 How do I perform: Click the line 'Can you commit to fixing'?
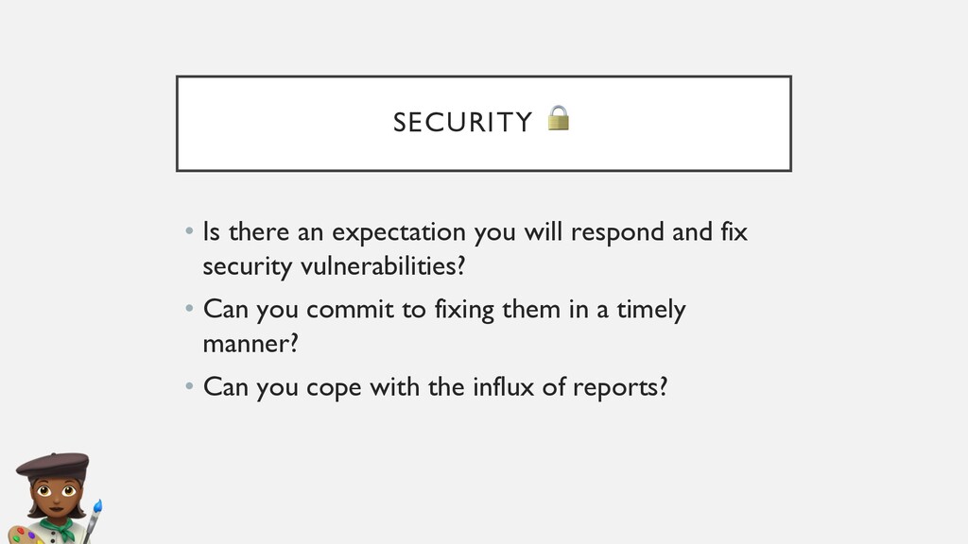tap(444, 310)
